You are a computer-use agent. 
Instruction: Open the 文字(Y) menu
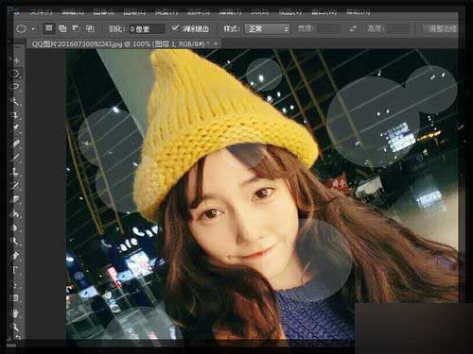[166, 12]
